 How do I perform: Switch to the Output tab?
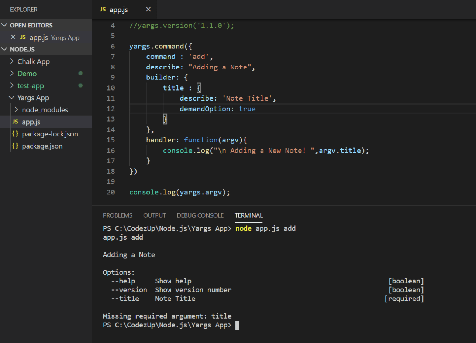pos(154,215)
